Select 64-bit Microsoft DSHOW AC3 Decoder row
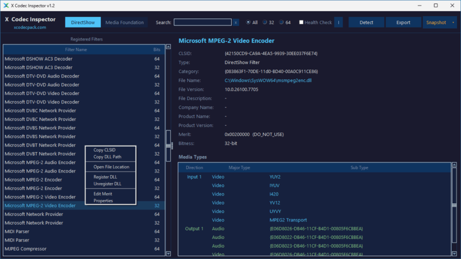The height and width of the screenshot is (259, 461). click(84, 59)
